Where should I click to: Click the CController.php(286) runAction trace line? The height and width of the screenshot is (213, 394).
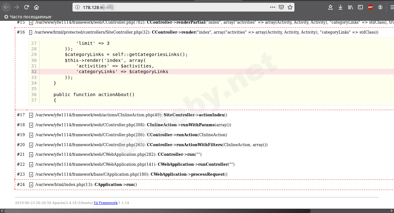coord(131,135)
